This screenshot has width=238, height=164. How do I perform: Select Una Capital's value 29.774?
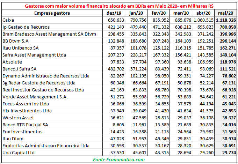tap(229, 152)
